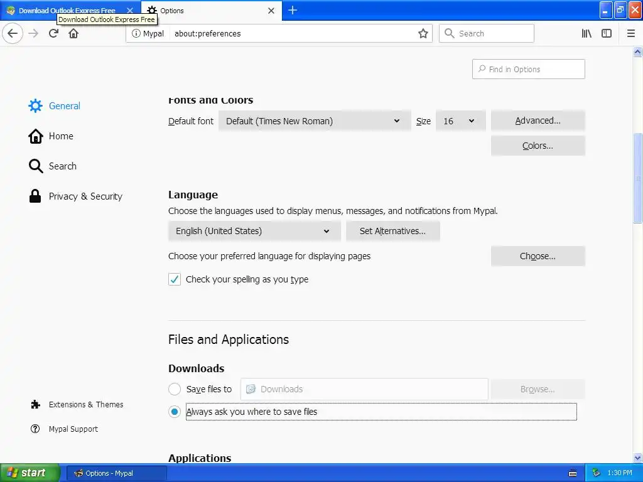Click the 1:30 PM taskbar clock
This screenshot has height=482, width=643.
(620, 473)
